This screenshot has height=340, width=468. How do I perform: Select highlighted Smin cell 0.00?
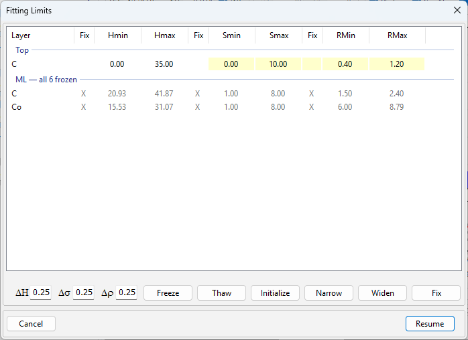(x=231, y=64)
